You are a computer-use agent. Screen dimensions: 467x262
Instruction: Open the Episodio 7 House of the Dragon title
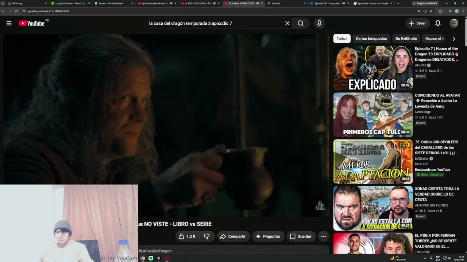point(437,54)
